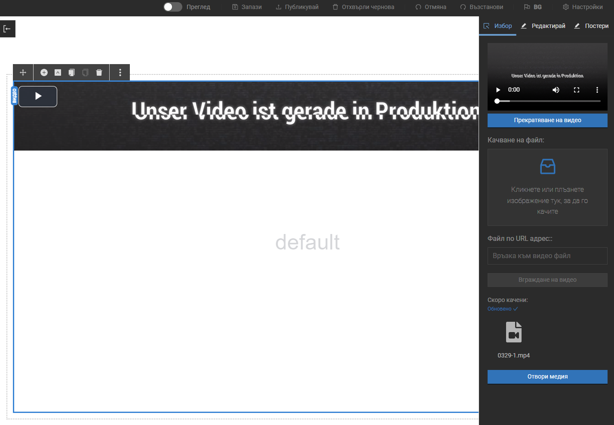Switch to the Редактирай tab

[543, 26]
